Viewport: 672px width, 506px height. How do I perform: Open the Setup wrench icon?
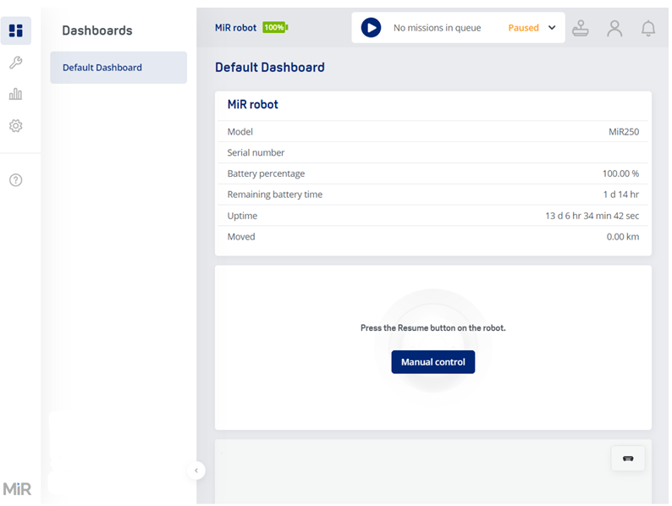16,63
